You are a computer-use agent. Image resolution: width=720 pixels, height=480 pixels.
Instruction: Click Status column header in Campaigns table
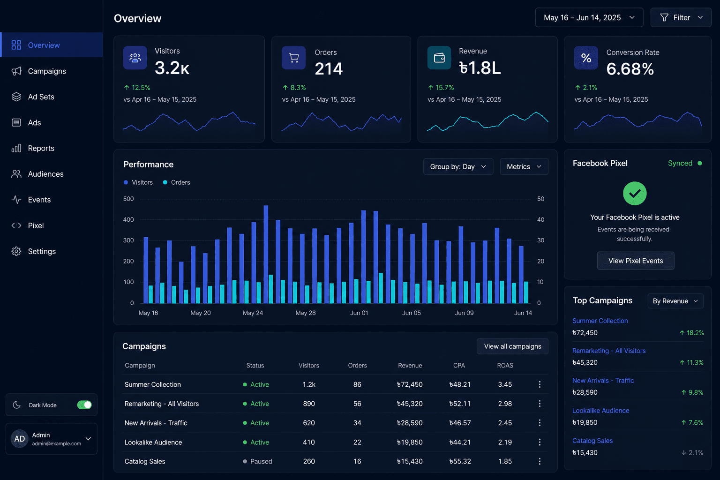click(x=255, y=366)
